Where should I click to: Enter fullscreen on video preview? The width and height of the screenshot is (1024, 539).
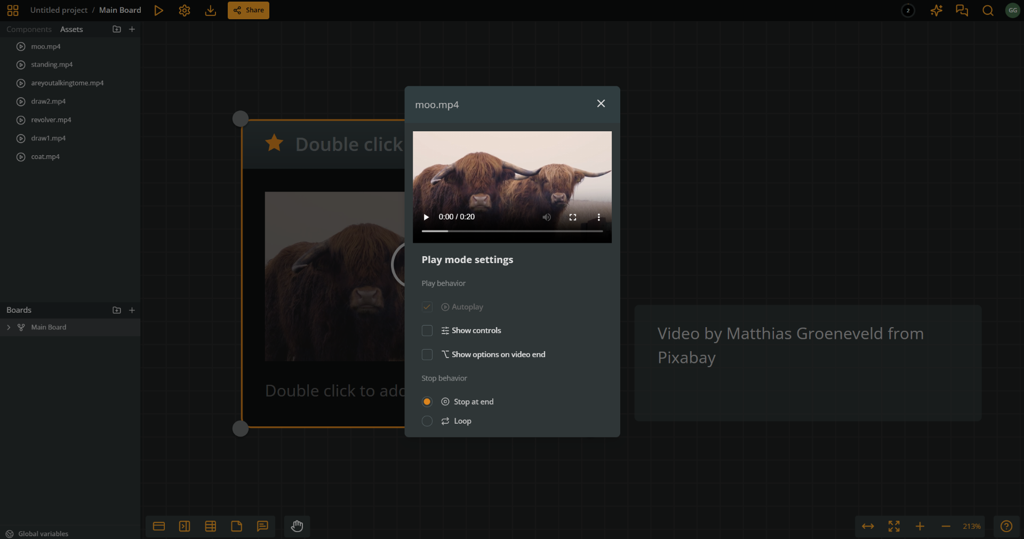573,217
